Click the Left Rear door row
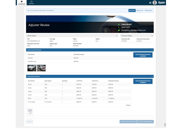Screen dimensions: 182x129 coord(79,61)
